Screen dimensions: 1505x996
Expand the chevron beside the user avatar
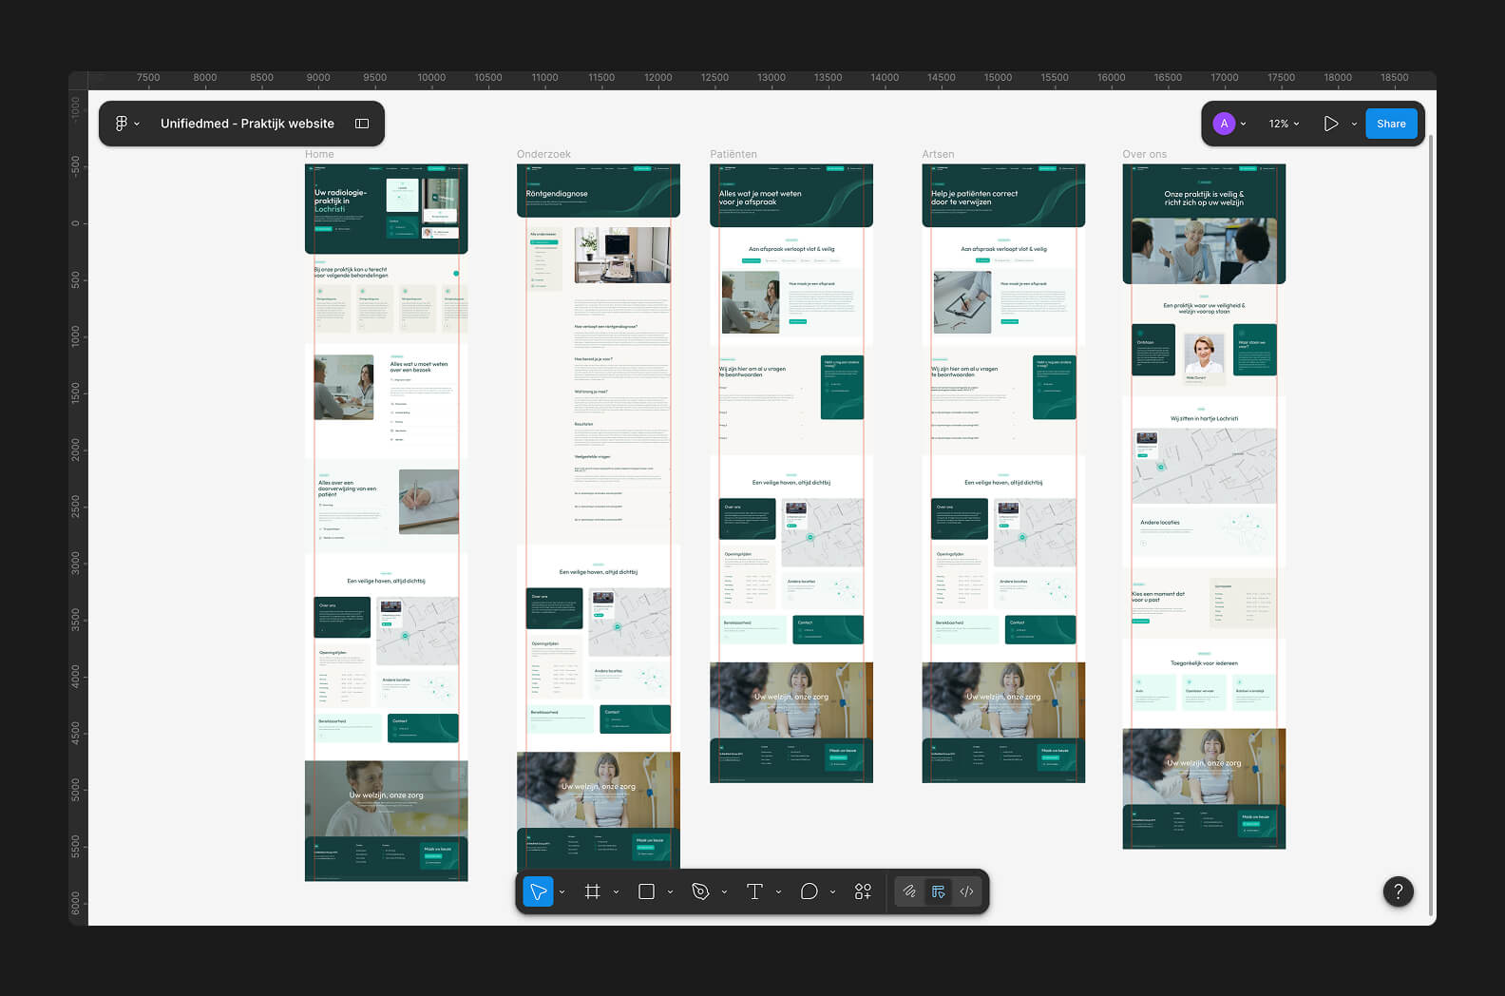(x=1243, y=124)
